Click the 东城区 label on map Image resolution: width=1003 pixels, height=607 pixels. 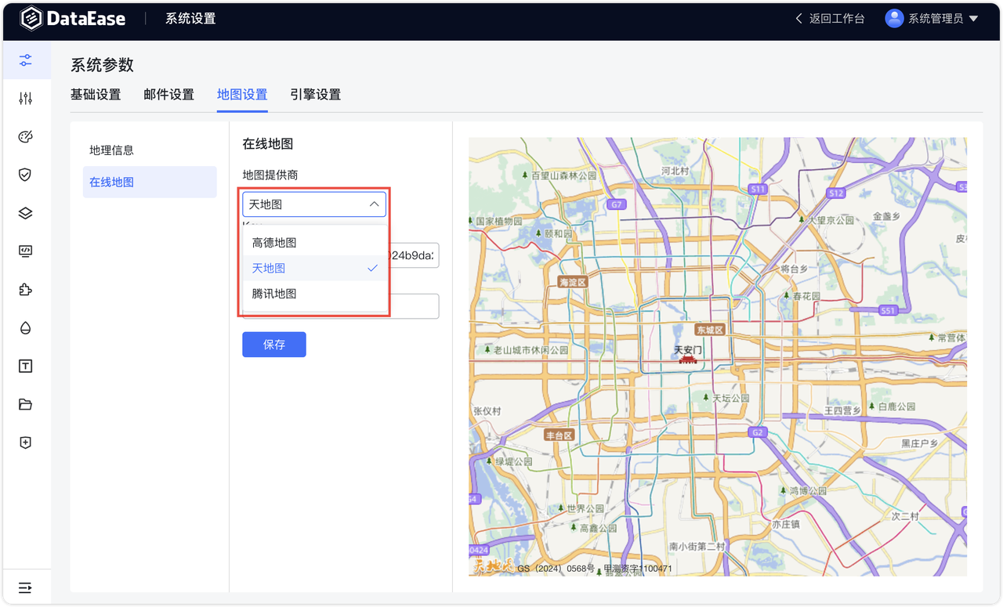[x=711, y=330]
